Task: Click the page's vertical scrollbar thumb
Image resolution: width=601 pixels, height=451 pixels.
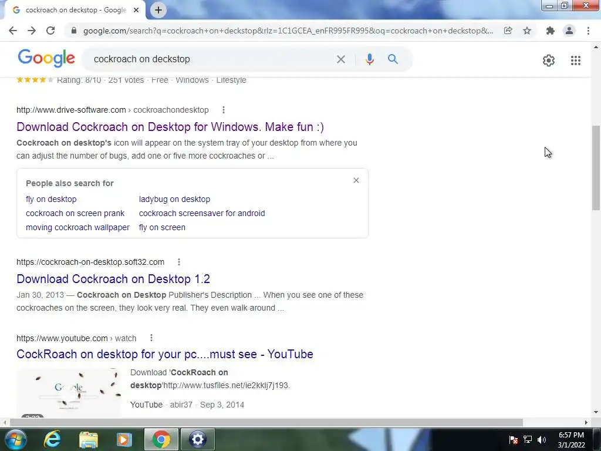Action: click(x=596, y=167)
